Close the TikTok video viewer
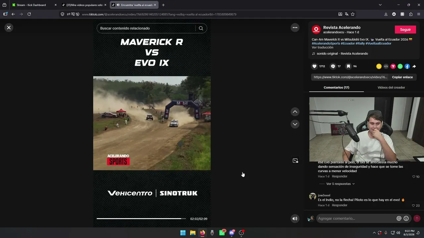 coord(9,28)
